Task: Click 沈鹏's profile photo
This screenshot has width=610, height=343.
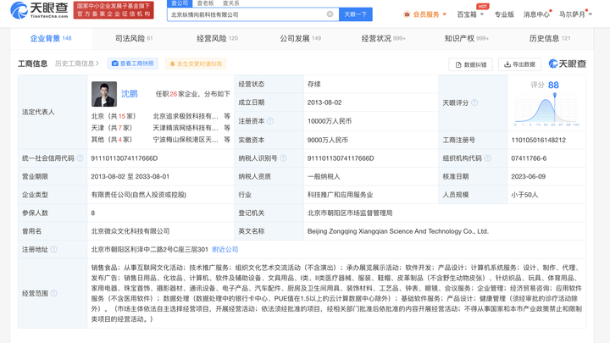Action: (x=104, y=94)
